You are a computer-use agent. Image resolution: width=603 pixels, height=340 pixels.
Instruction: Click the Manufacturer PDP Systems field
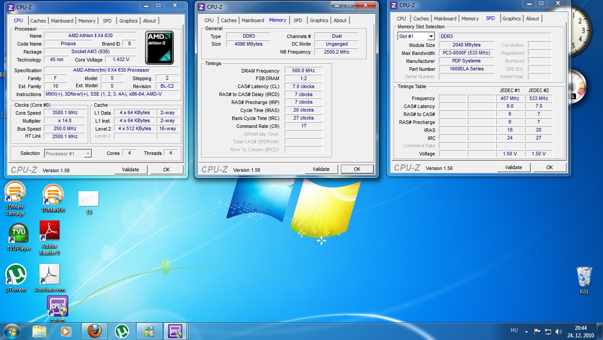coord(466,61)
